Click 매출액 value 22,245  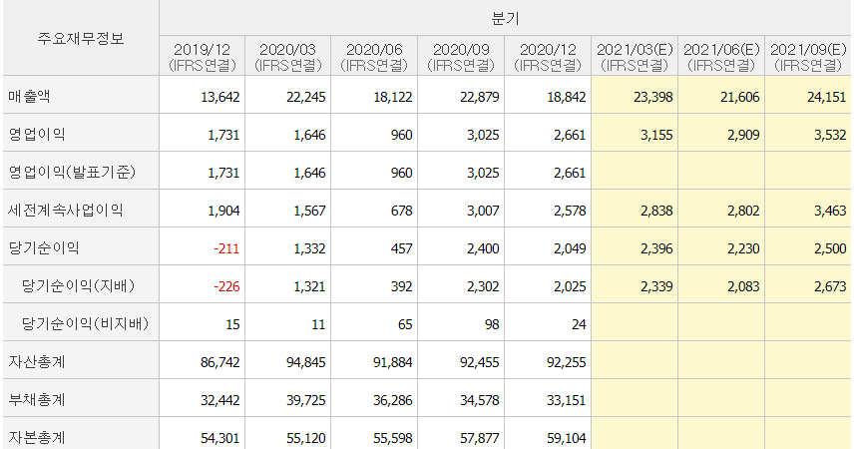tap(306, 97)
